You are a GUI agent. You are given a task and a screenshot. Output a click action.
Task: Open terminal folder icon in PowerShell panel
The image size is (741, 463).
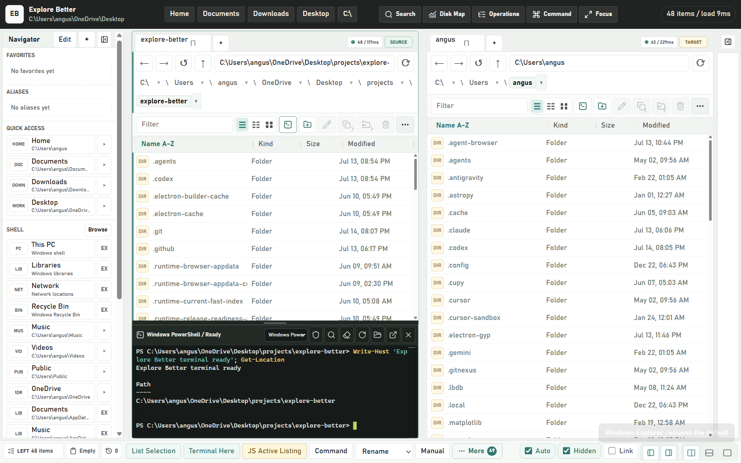(378, 335)
